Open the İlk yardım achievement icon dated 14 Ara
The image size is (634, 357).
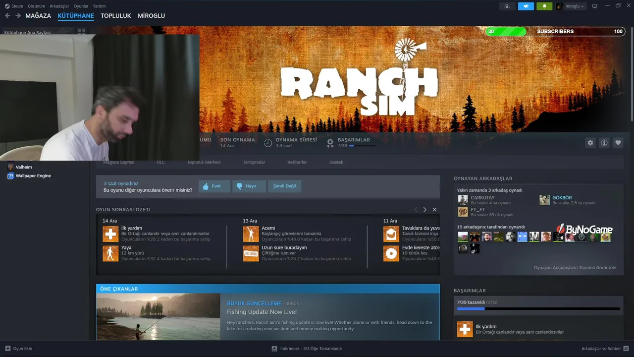(x=110, y=234)
